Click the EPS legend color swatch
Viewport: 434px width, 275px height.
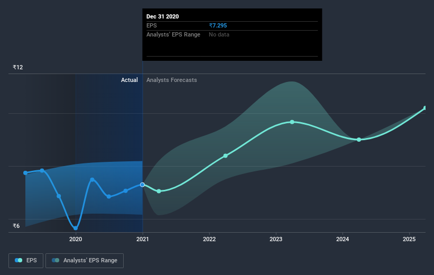pyautogui.click(x=19, y=260)
